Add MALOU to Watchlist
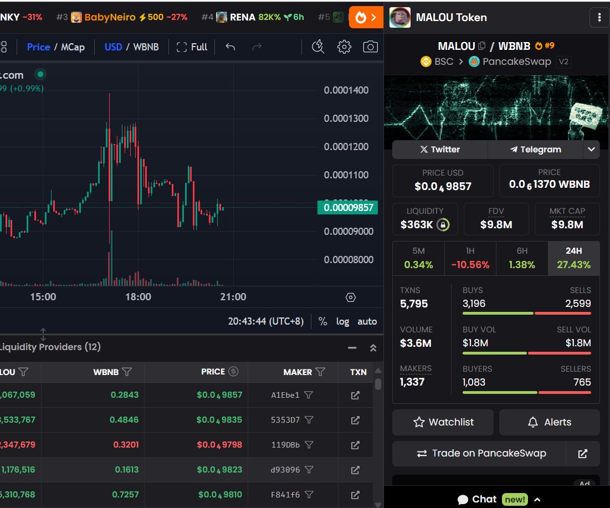Image resolution: width=610 pixels, height=508 pixels. point(443,422)
